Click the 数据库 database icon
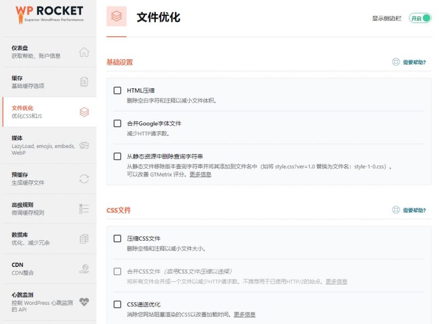 (x=85, y=239)
